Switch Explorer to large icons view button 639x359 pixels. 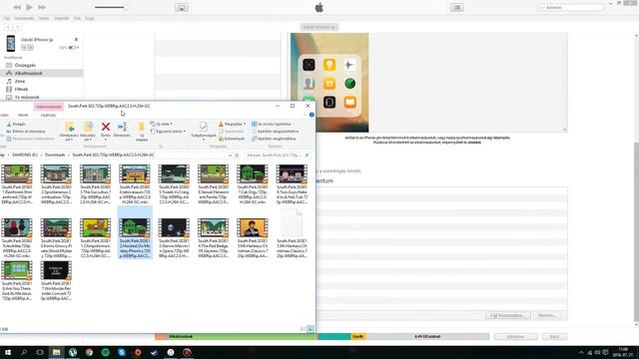(311, 329)
